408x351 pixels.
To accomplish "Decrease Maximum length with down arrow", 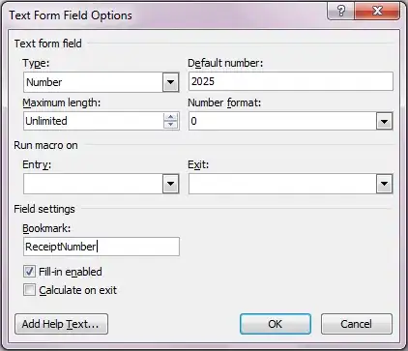I will (x=170, y=125).
